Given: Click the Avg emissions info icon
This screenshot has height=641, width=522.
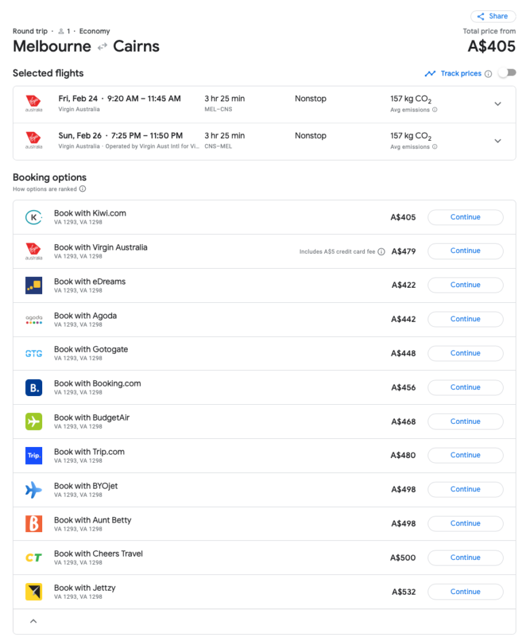Looking at the screenshot, I should click(x=434, y=110).
